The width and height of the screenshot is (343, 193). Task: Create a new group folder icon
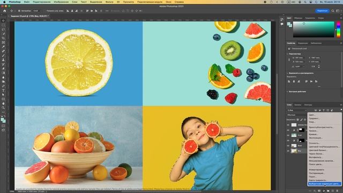pos(329,191)
